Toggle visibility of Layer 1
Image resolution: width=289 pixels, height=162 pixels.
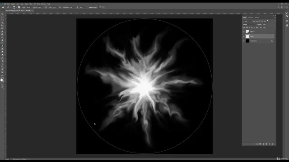[244, 36]
